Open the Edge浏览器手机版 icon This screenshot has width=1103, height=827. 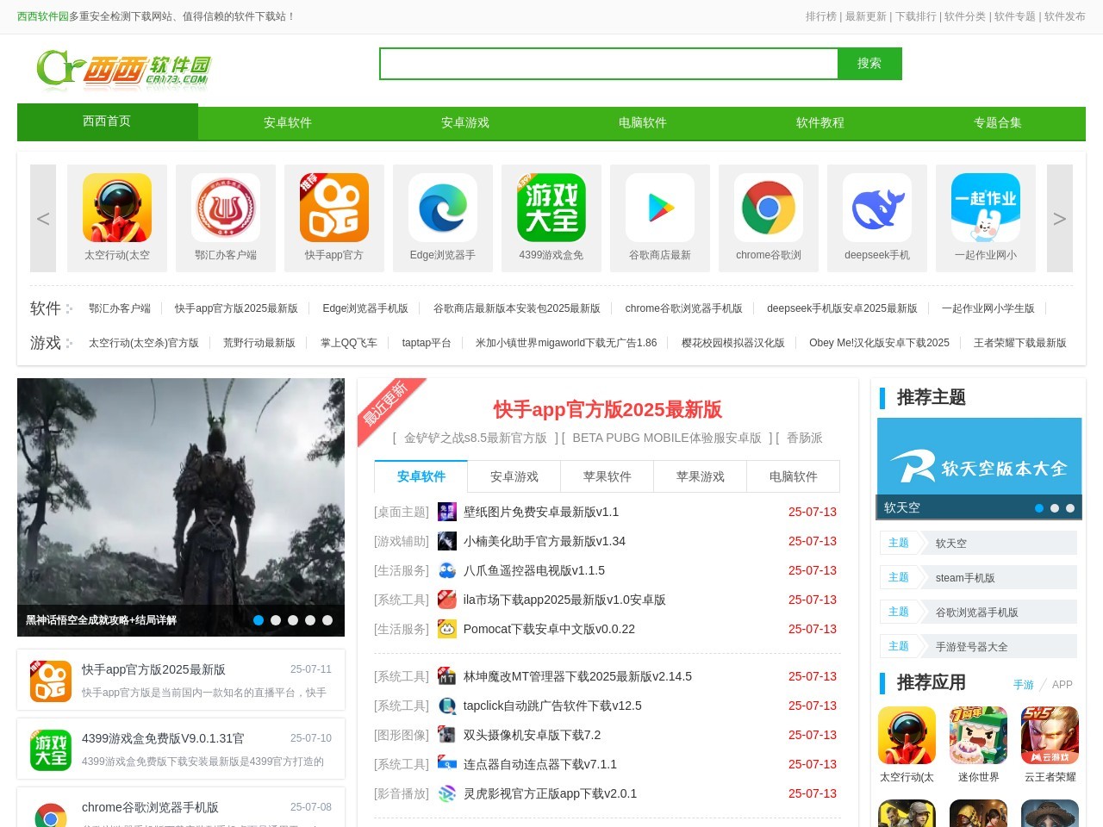(x=443, y=207)
